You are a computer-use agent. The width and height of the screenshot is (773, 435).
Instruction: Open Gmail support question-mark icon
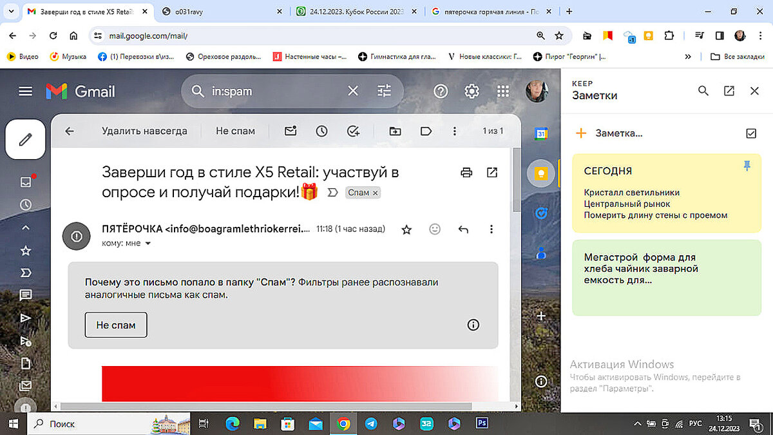click(x=441, y=91)
